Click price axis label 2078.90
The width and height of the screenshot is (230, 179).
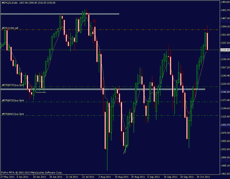pyautogui.click(x=225, y=133)
